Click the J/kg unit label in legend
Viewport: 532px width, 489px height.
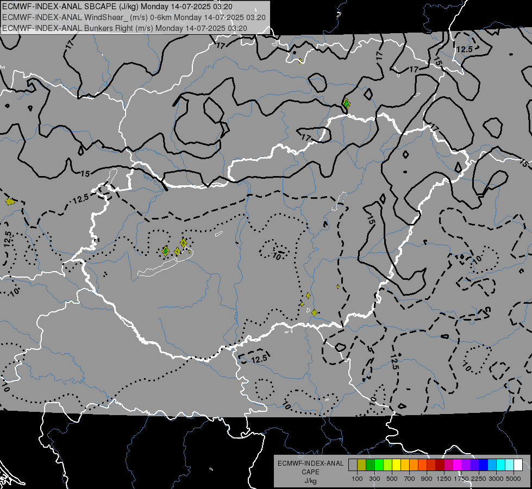(x=310, y=481)
